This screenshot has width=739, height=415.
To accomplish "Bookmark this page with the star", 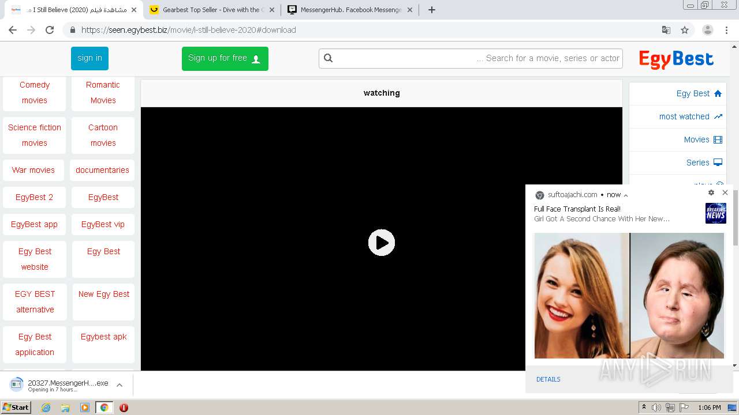I will [685, 30].
